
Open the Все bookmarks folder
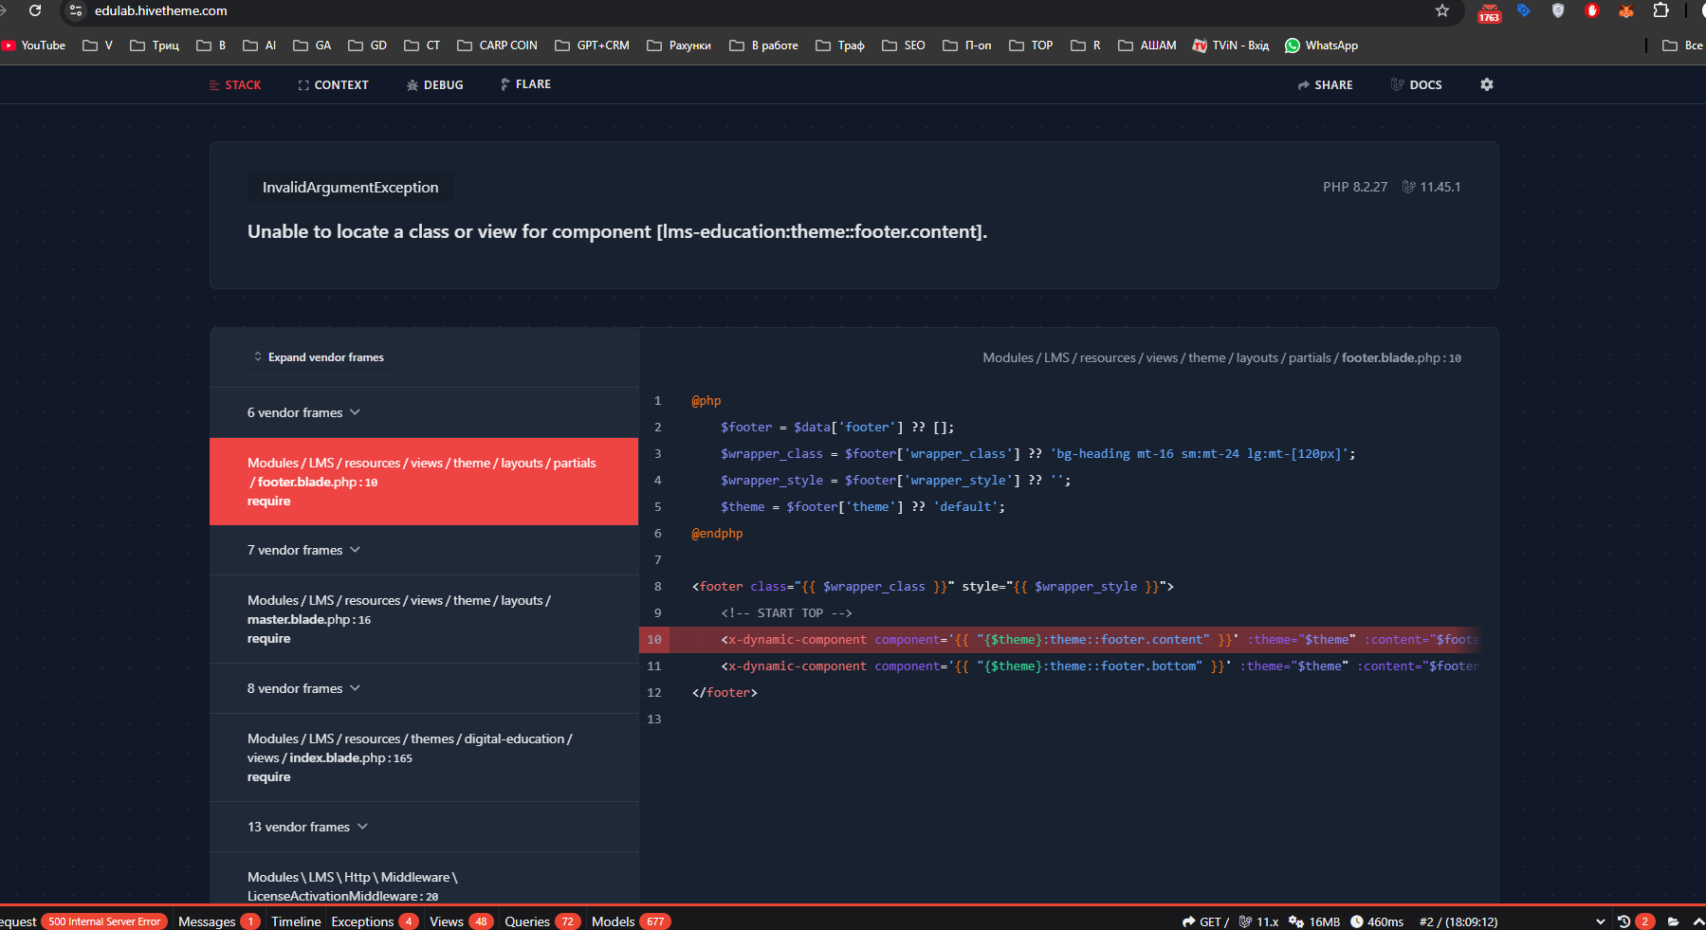(x=1682, y=46)
